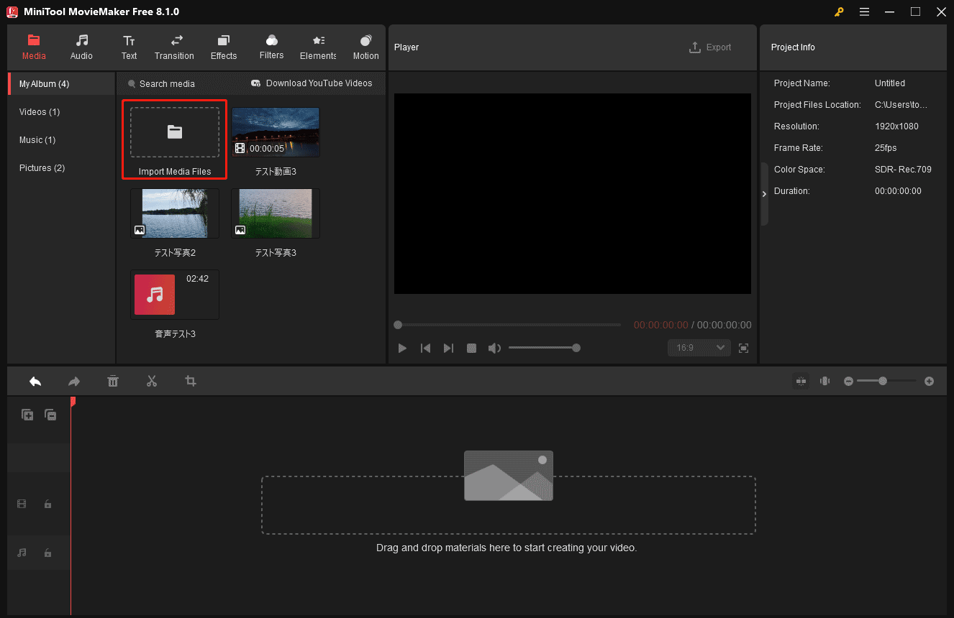Screen dimensions: 954x618
Task: Click the Untitled project name
Action: pos(890,83)
